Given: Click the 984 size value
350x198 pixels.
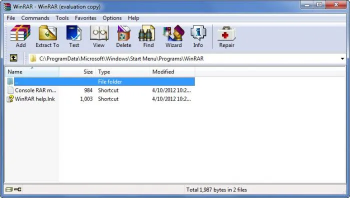Looking at the screenshot, I should pyautogui.click(x=88, y=90).
